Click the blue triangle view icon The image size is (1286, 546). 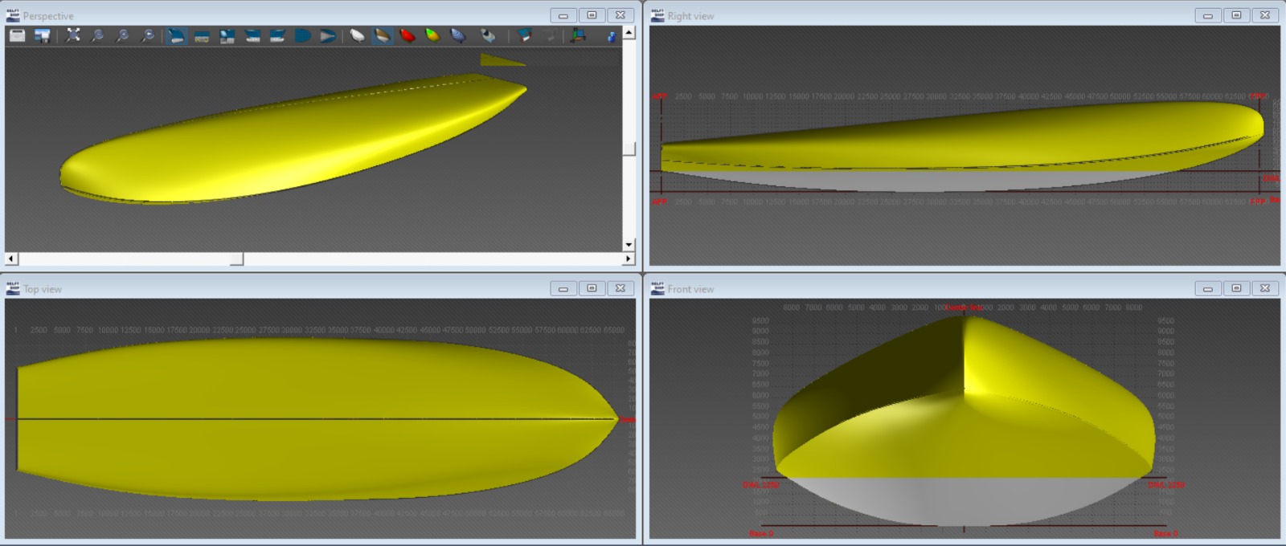point(327,35)
